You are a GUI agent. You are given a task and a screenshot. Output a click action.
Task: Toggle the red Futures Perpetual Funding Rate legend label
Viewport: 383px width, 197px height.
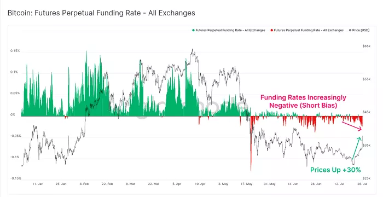(309, 30)
